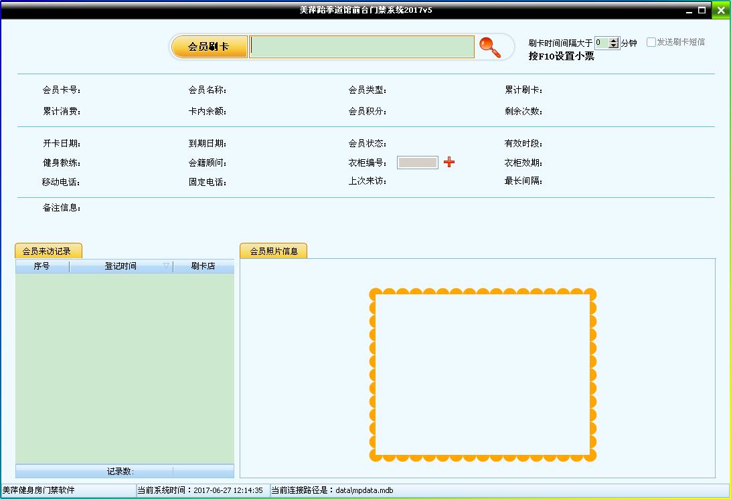Click the up arrow on 刷卡时间间隔 spinner

[x=614, y=39]
